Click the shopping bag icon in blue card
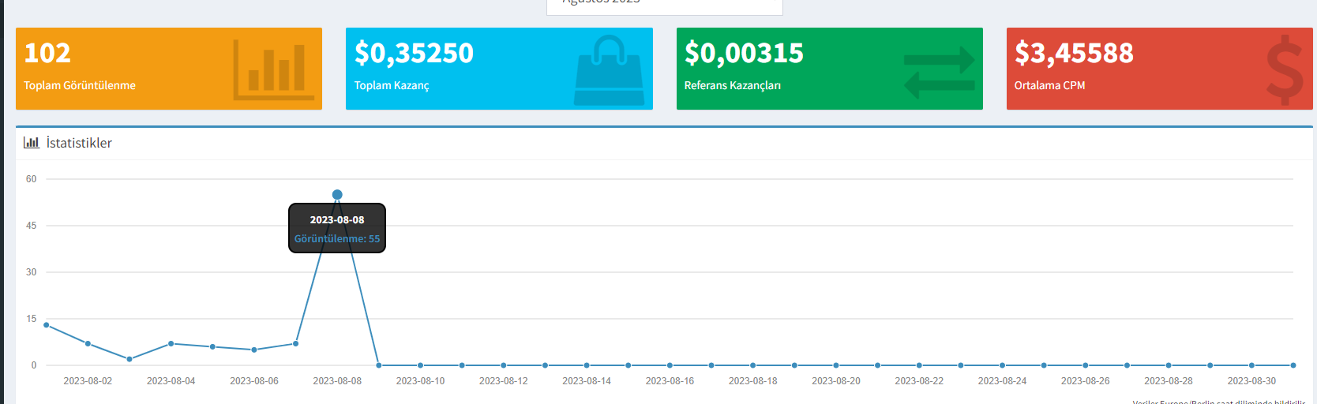Viewport: 1317px width, 404px height. tap(609, 70)
